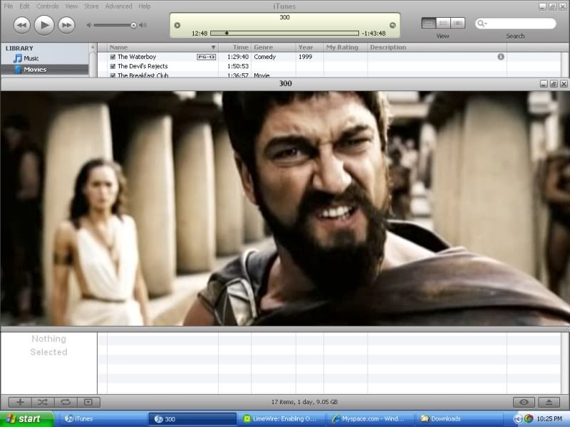Click the colorful system tray icon beside the clock
This screenshot has width=570, height=427.
coord(529,419)
